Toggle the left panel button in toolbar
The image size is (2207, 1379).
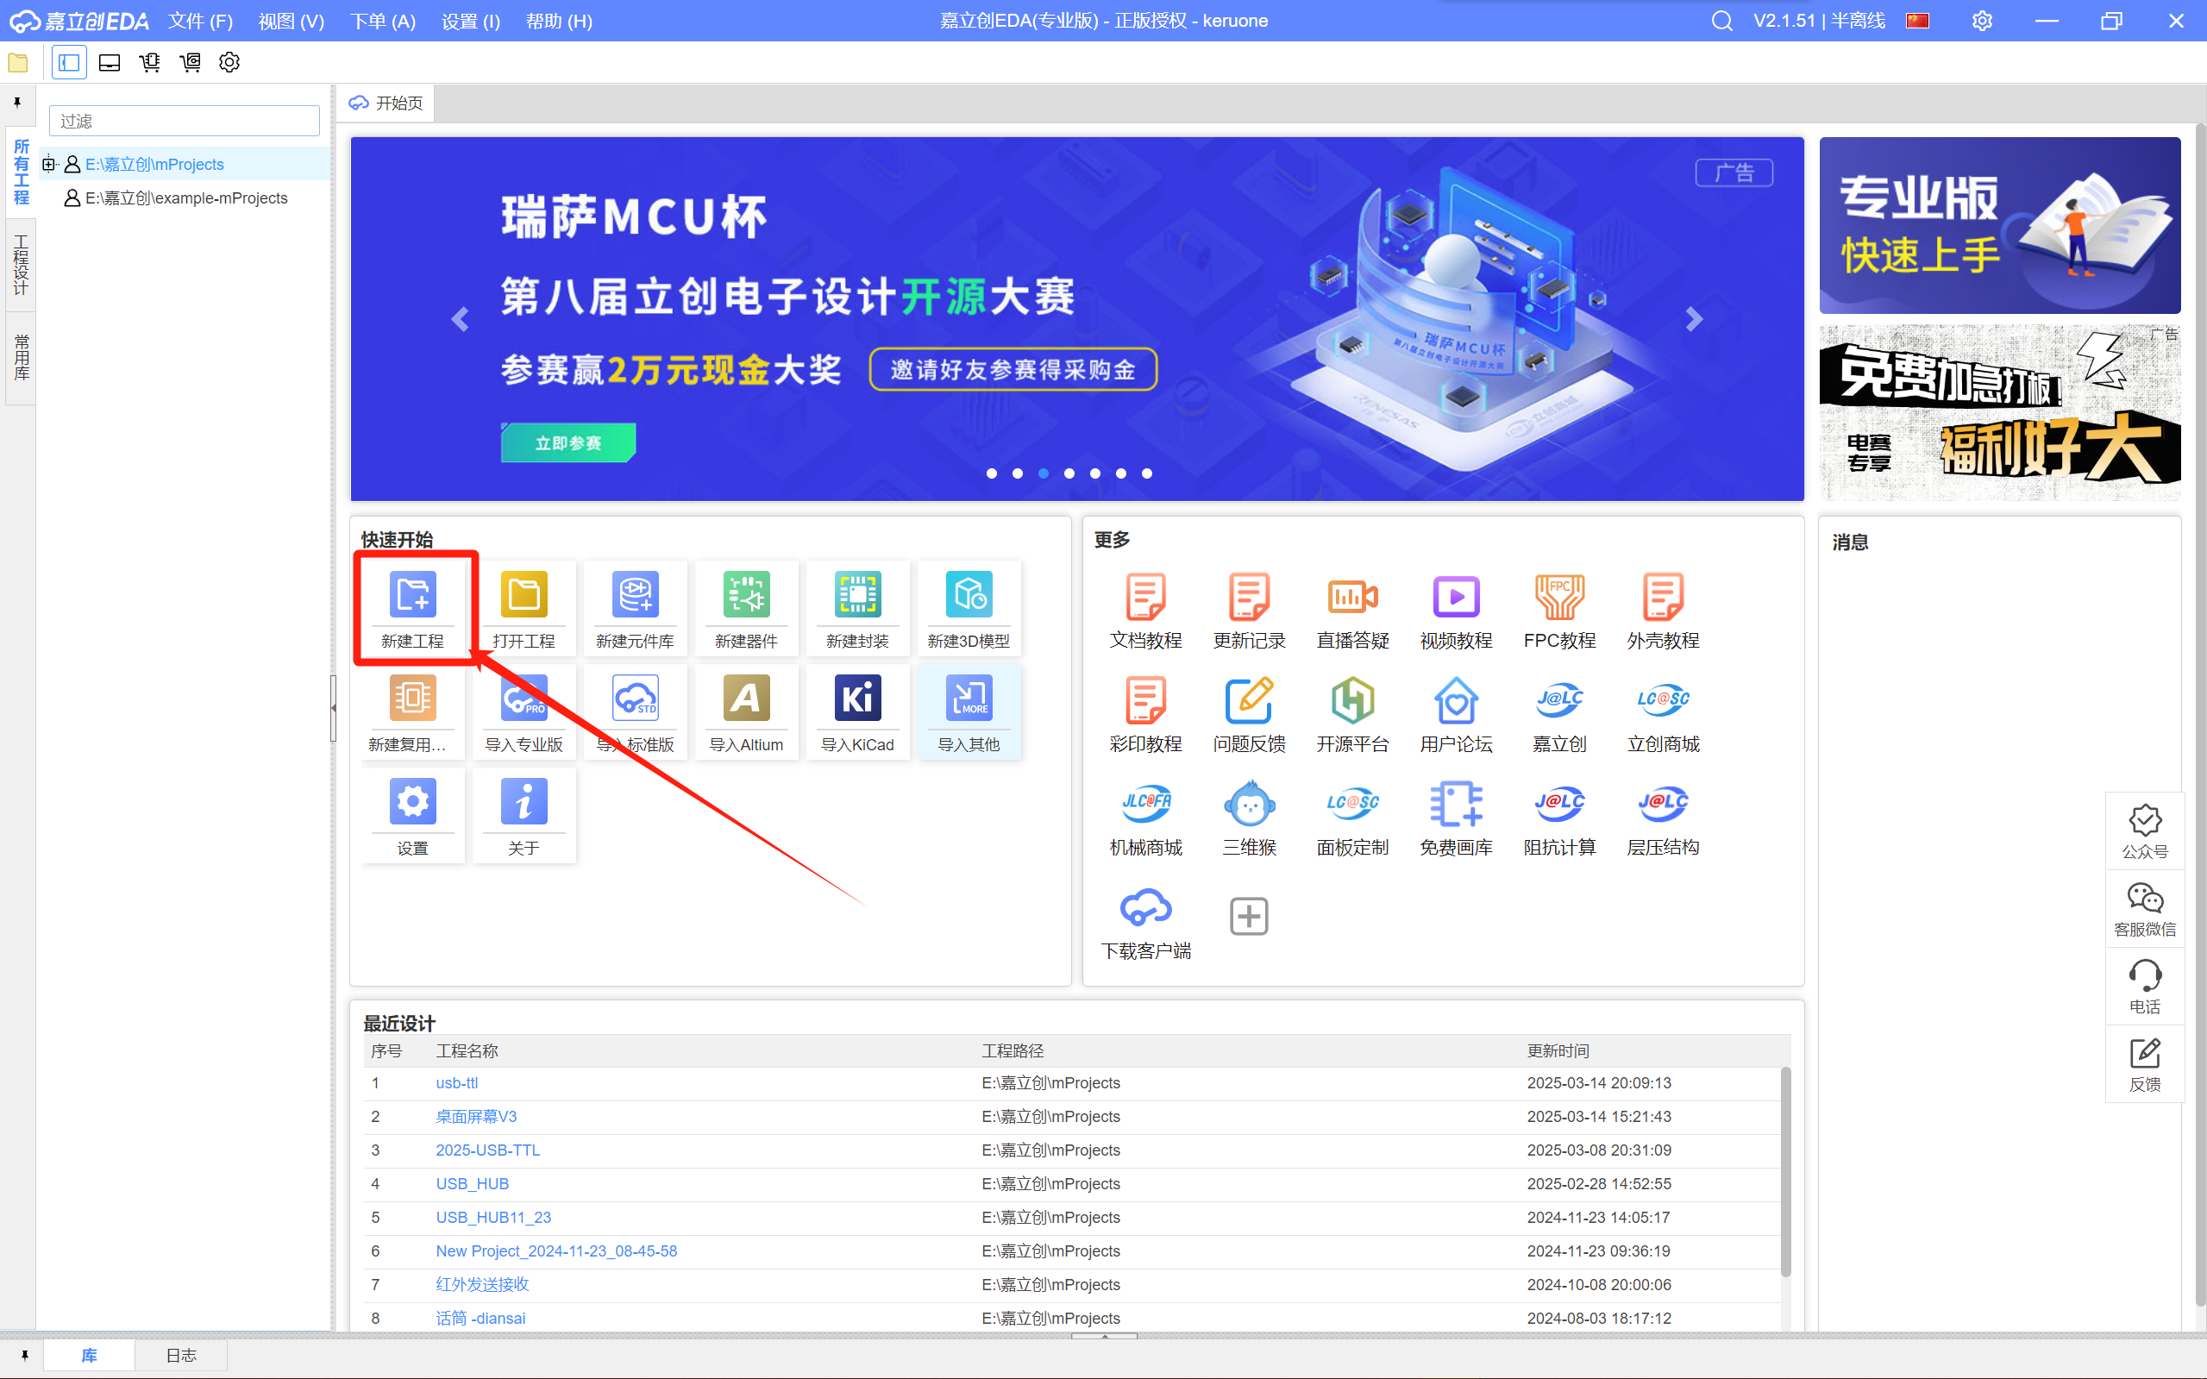[69, 63]
